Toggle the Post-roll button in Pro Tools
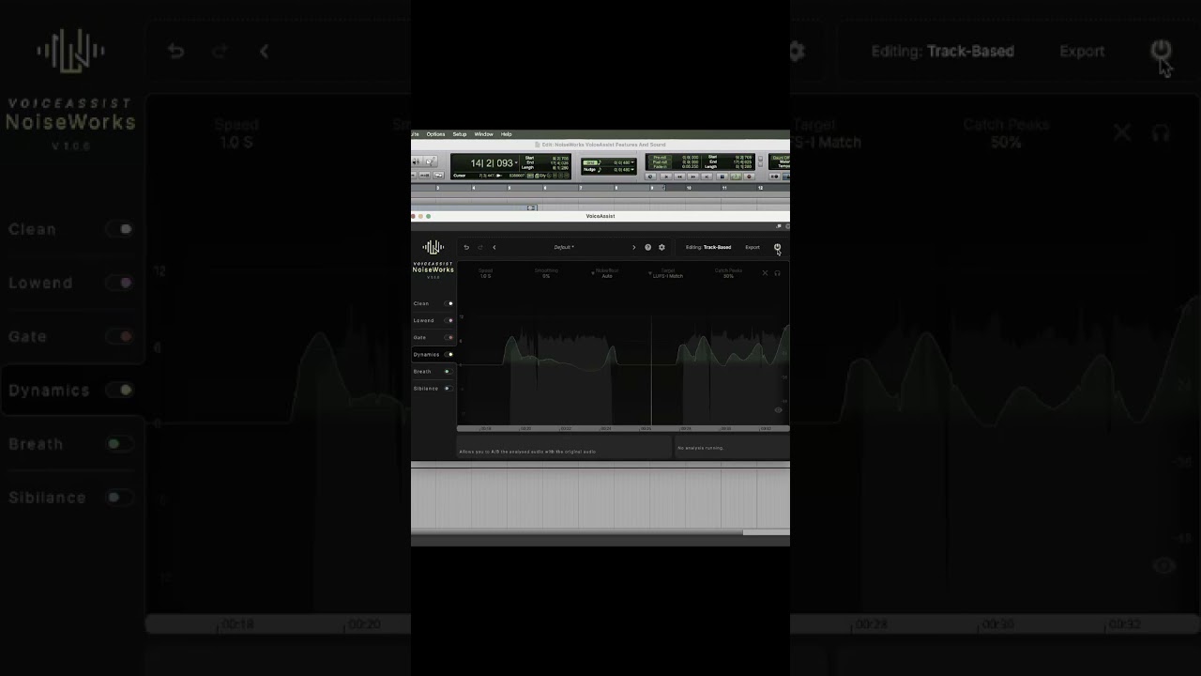Screen dimensions: 1201x676 660,161
